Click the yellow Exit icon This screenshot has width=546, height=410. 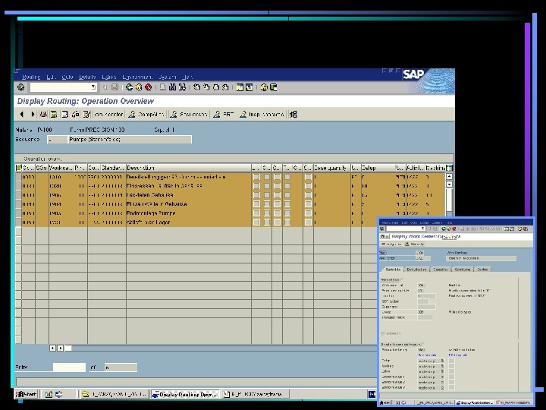click(139, 87)
